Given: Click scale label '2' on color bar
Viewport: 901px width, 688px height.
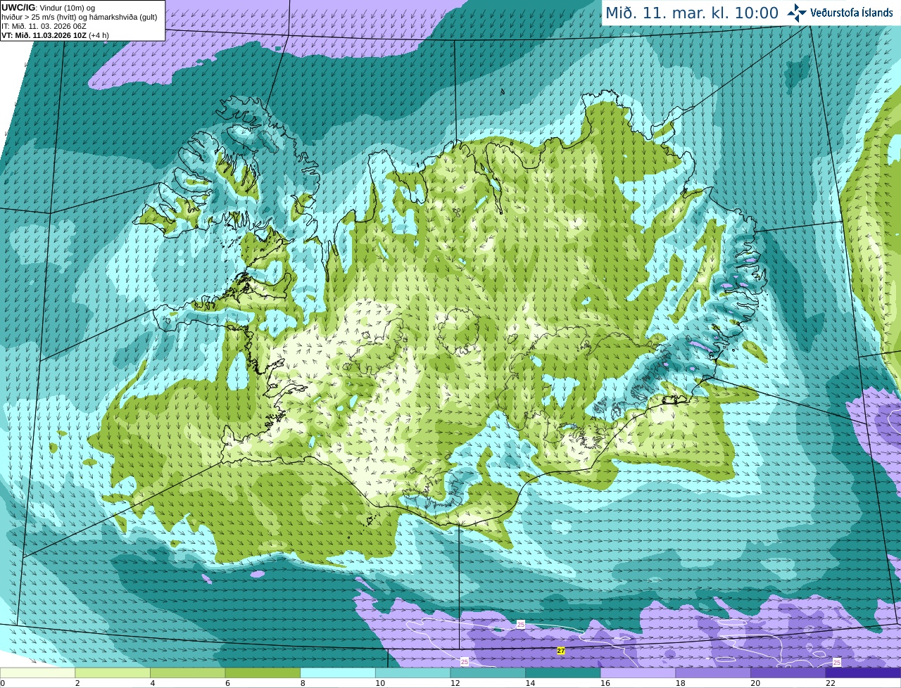Looking at the screenshot, I should [x=77, y=683].
